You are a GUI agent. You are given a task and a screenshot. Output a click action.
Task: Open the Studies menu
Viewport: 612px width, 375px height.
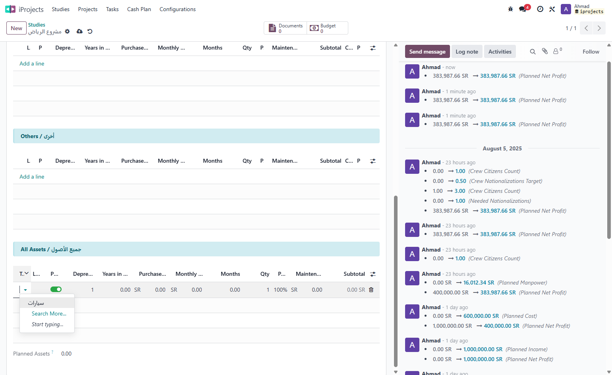click(x=61, y=9)
